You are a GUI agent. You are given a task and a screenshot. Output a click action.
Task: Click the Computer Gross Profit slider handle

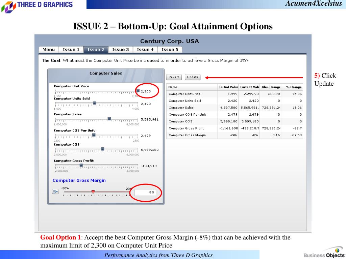coord(81,165)
